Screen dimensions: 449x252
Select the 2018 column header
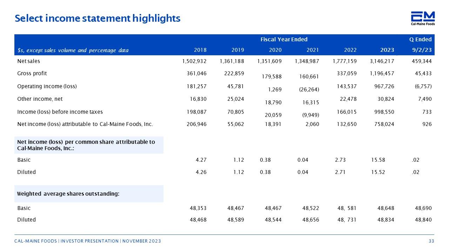[x=200, y=50]
